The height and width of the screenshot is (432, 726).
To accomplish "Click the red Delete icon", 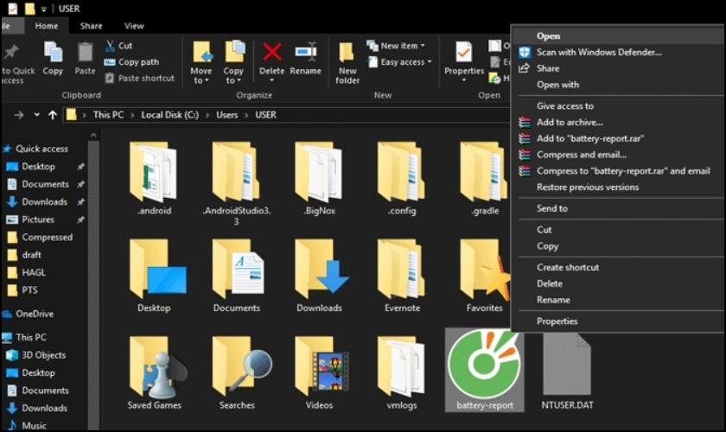I will click(x=271, y=52).
